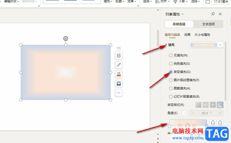Open the 选择 select dropdown

coord(195,1)
